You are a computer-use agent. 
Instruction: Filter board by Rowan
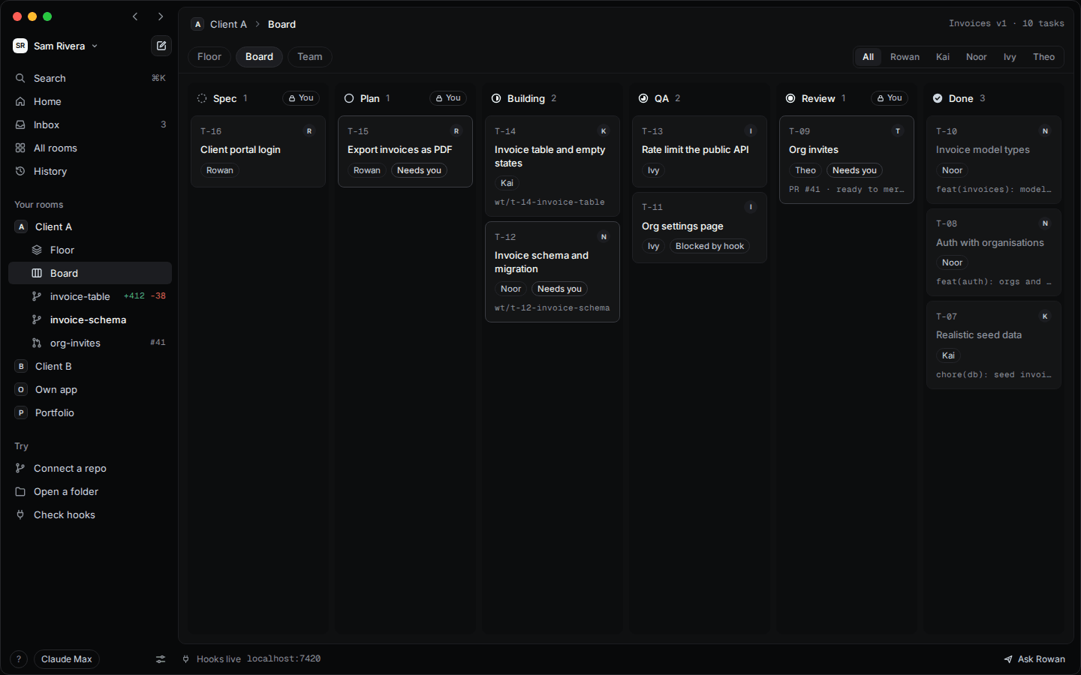point(905,57)
